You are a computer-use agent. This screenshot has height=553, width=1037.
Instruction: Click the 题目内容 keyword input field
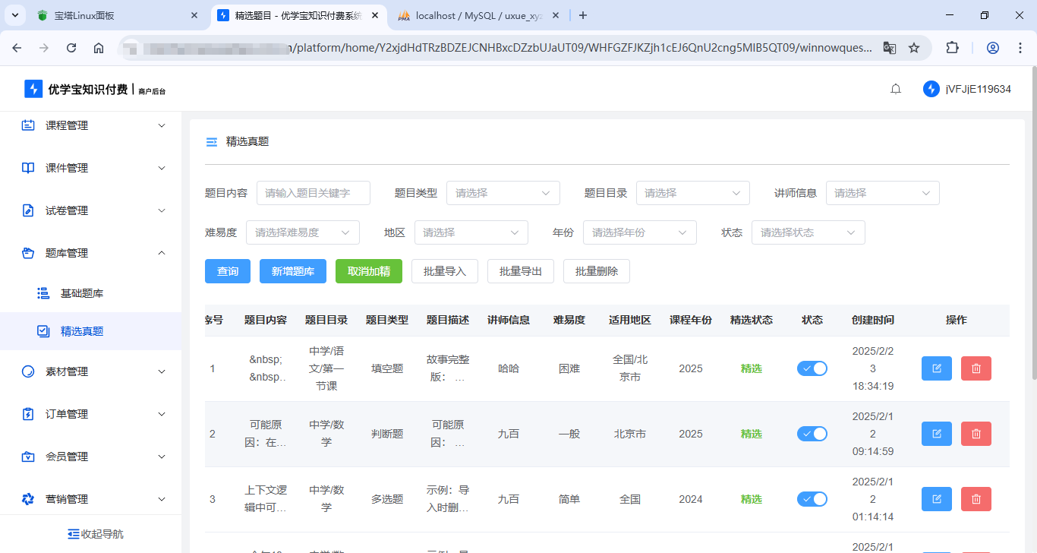pyautogui.click(x=313, y=193)
